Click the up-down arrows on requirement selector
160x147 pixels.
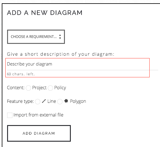pyautogui.click(x=60, y=37)
